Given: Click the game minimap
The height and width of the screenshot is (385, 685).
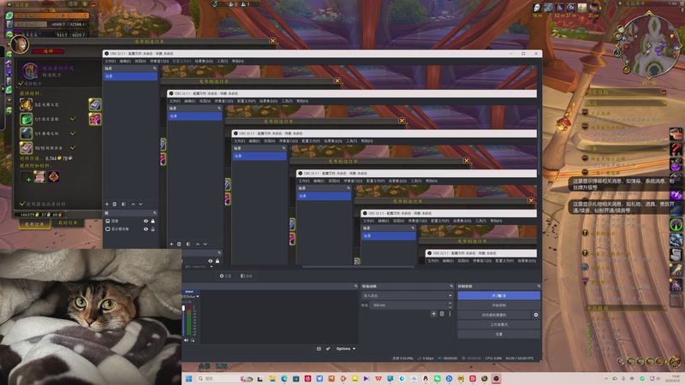Looking at the screenshot, I should [649, 46].
